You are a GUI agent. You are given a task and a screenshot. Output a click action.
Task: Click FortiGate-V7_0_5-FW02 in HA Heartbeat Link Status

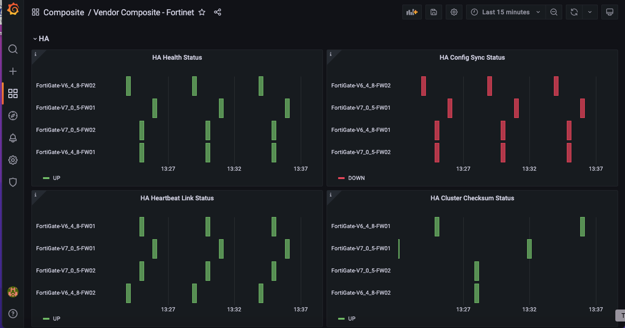66,271
